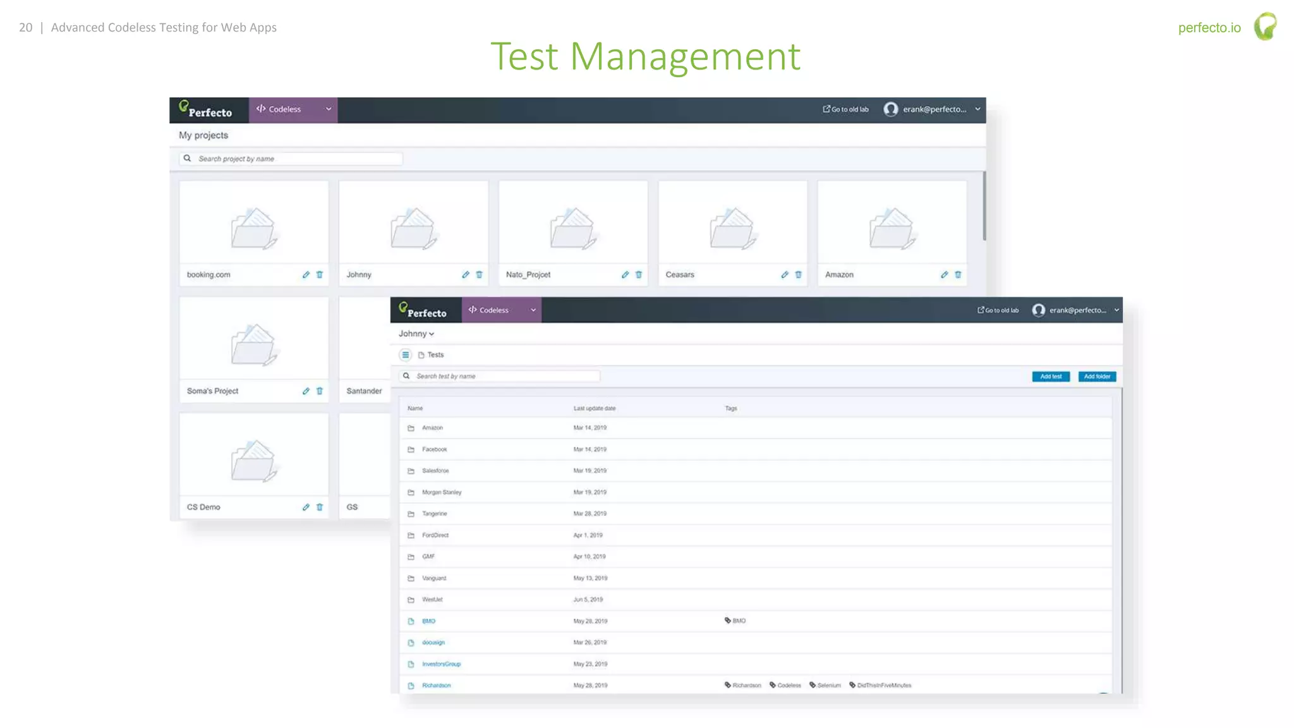Delete Nato_Project using trash icon
This screenshot has height=728, width=1294.
[639, 274]
